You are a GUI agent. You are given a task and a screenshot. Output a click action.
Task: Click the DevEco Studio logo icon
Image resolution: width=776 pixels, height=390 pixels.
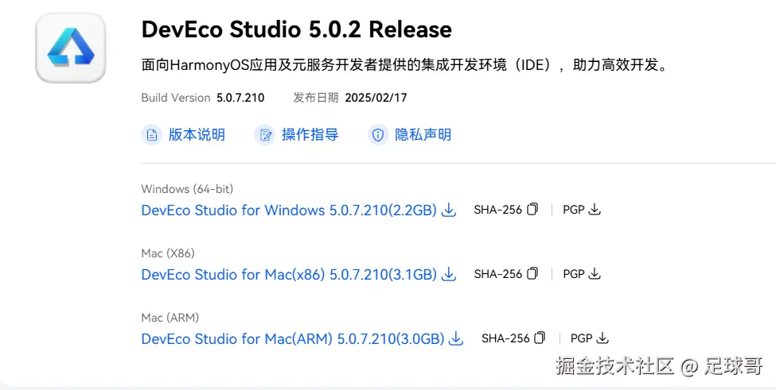coord(71,48)
